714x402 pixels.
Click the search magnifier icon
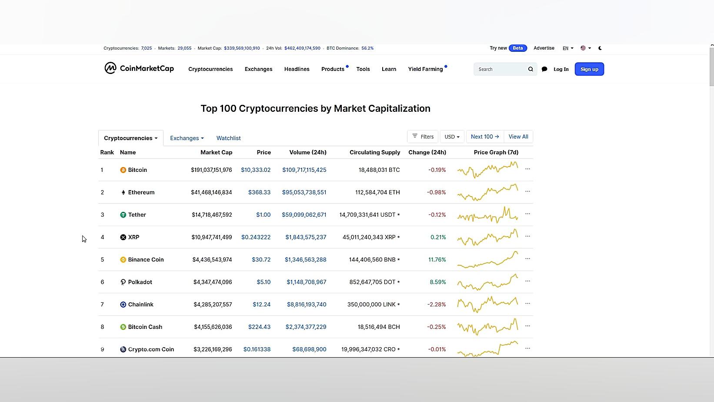tap(530, 69)
